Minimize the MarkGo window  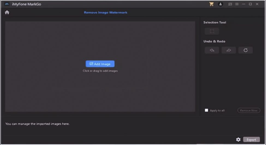244,4
